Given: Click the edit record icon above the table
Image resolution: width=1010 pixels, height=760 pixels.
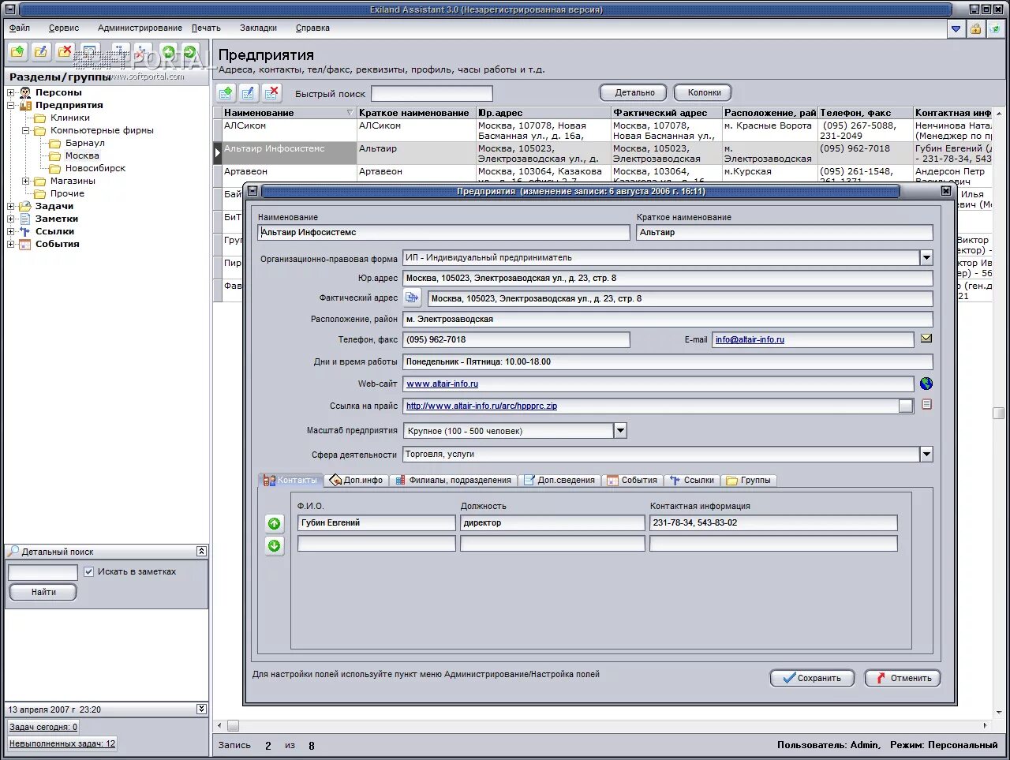Looking at the screenshot, I should point(249,93).
